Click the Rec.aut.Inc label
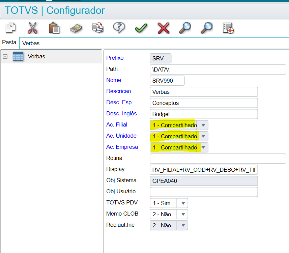The image size is (289, 253). click(x=120, y=225)
